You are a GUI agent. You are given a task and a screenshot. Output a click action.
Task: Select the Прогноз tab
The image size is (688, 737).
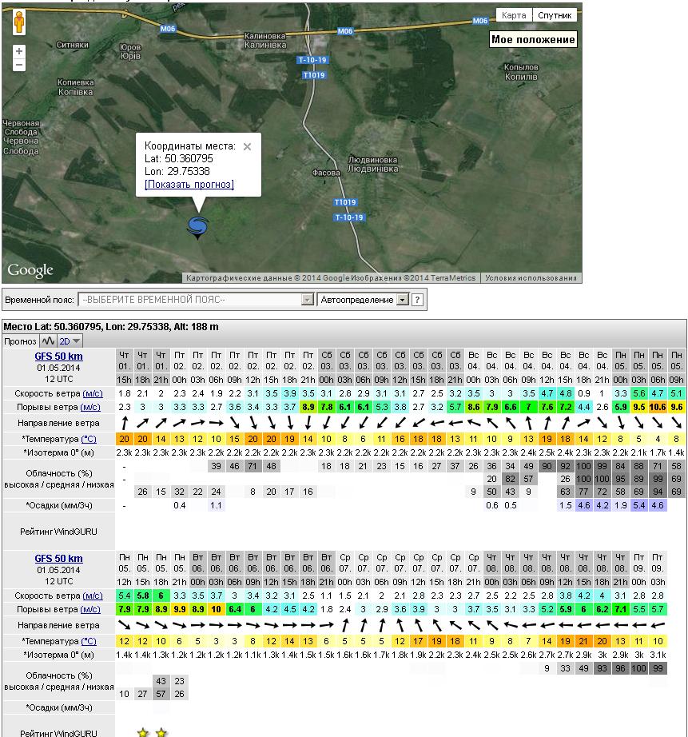tap(20, 341)
